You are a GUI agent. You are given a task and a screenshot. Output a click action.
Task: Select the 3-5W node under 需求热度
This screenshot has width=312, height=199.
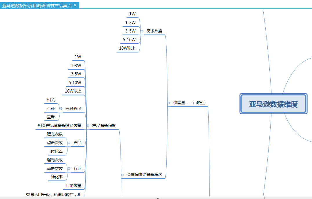[x=130, y=31]
